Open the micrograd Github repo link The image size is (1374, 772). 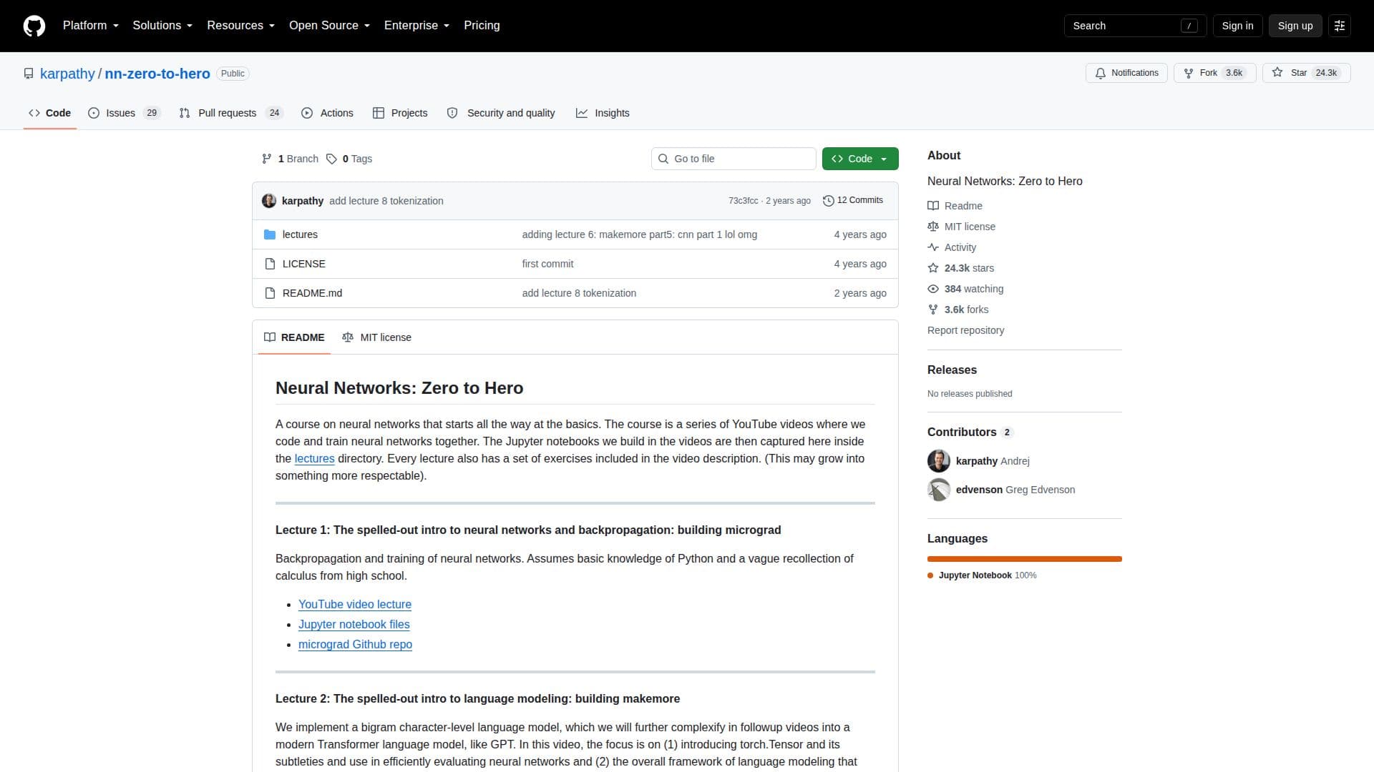click(355, 645)
